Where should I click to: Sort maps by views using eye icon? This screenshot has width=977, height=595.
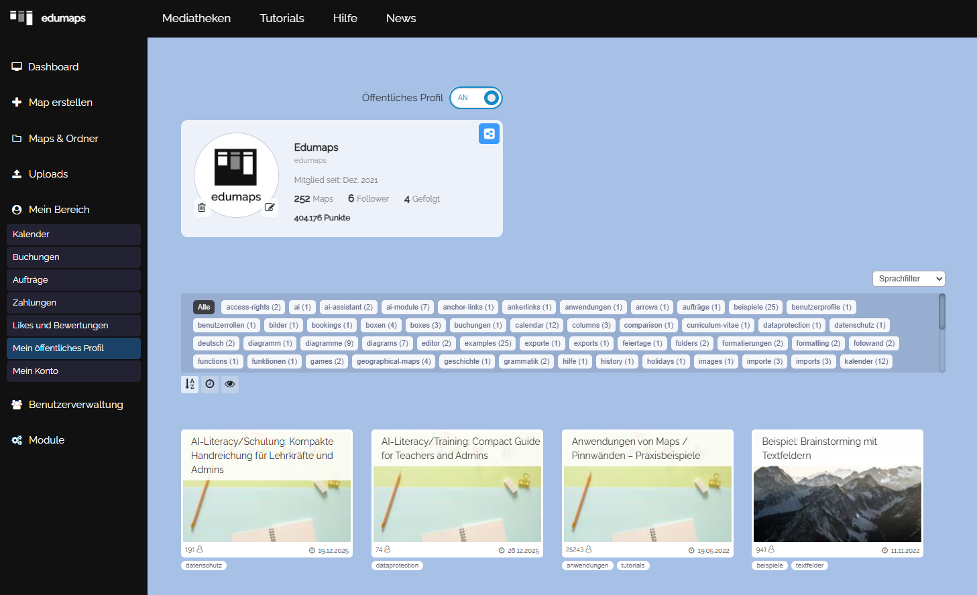230,384
